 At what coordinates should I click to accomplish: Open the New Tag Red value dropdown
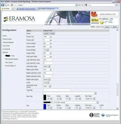point(50,99)
